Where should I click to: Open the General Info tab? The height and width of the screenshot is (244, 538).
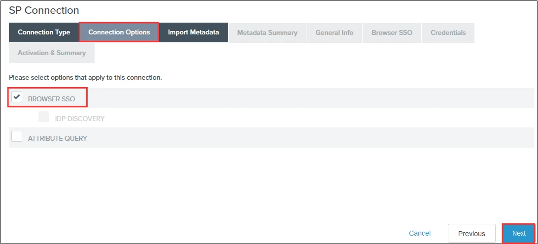pyautogui.click(x=334, y=32)
